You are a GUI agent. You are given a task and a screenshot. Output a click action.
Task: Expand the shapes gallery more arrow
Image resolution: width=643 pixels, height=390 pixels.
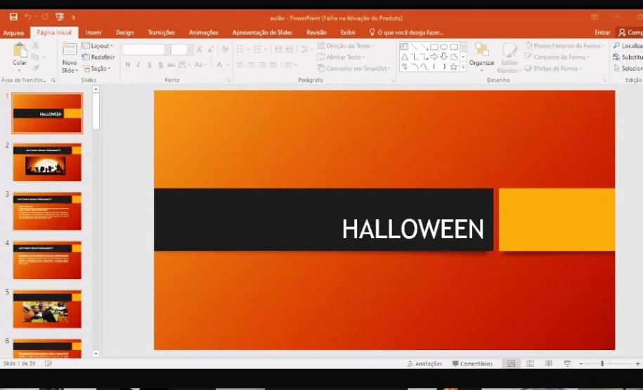tap(463, 67)
